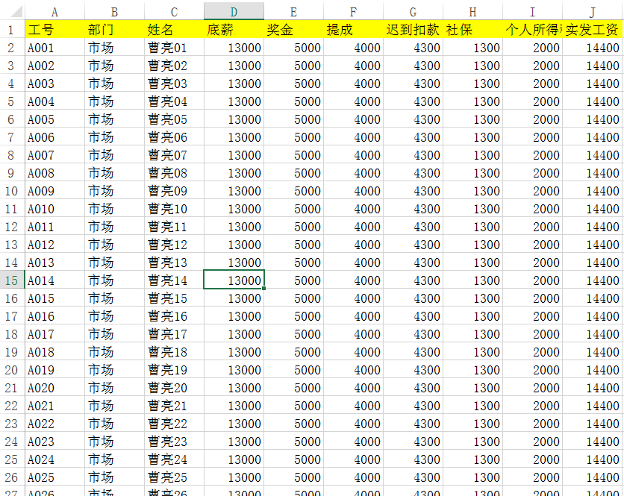The height and width of the screenshot is (496, 624).
Task: Select the 市场 cell in row 2
Action: [x=114, y=48]
